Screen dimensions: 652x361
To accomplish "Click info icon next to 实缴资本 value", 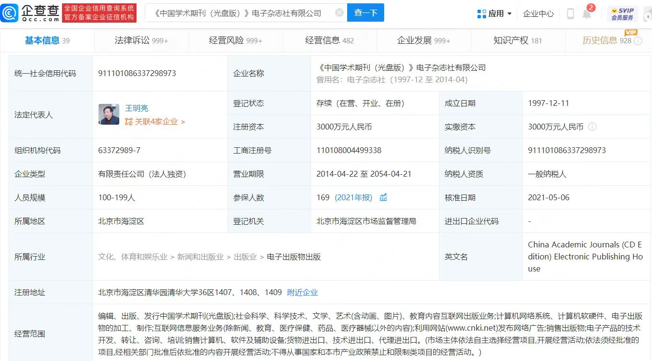I will click(592, 127).
